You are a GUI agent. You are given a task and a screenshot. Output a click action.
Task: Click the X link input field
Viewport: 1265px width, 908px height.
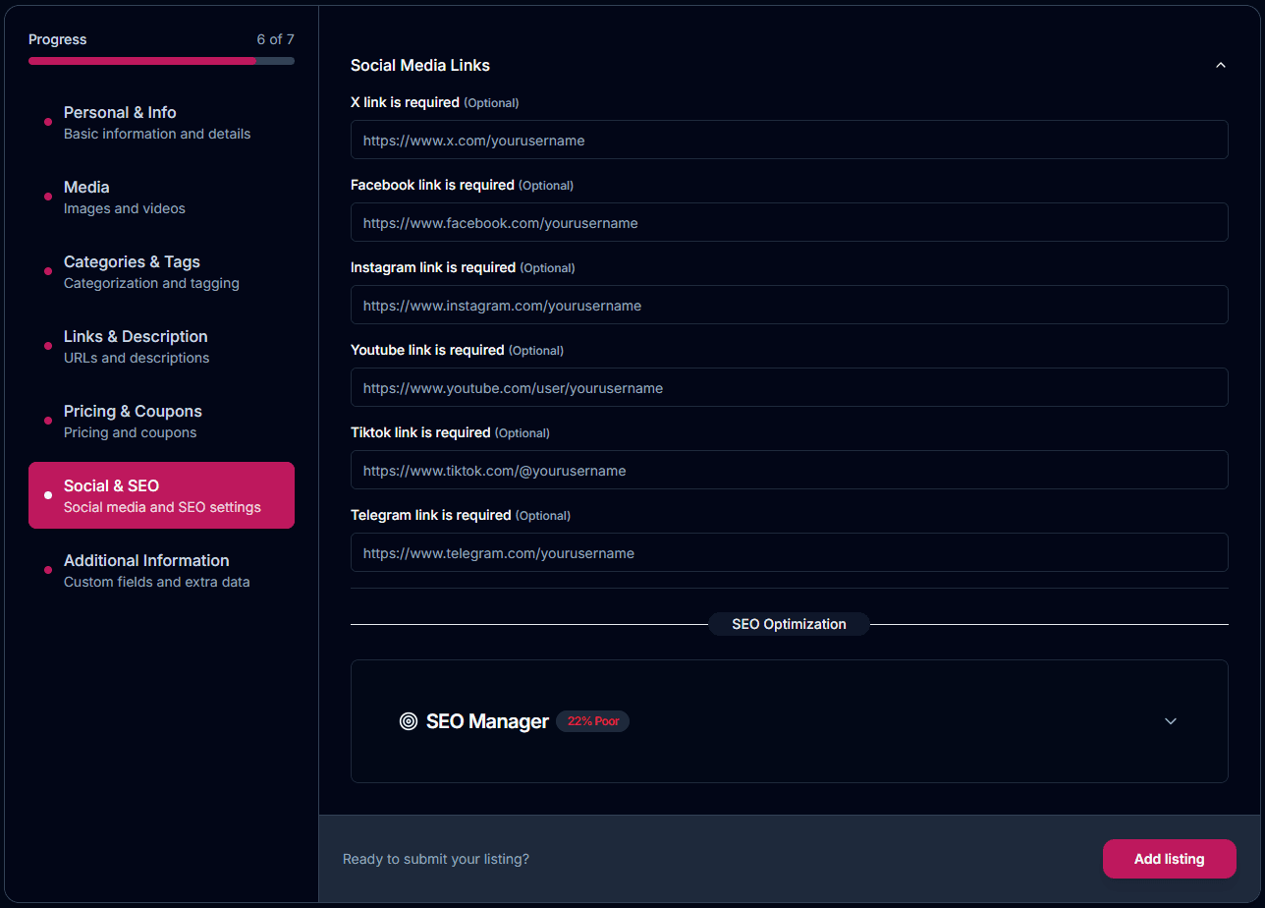click(x=789, y=140)
